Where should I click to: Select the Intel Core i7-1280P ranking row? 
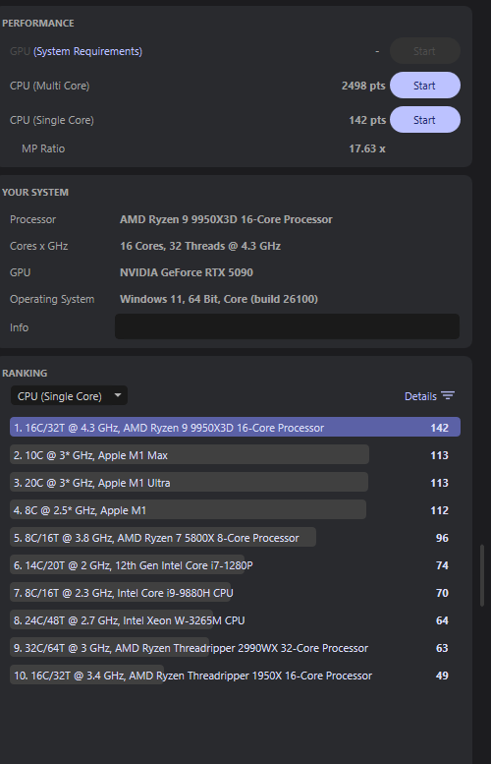tap(235, 565)
